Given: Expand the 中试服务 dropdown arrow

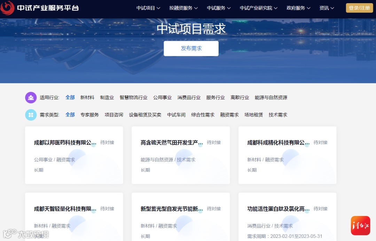Looking at the screenshot, I should 229,8.
